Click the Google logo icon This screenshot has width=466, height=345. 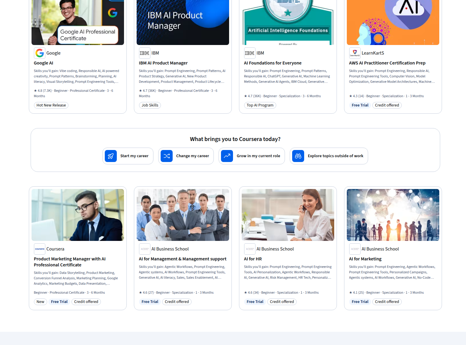tap(40, 53)
